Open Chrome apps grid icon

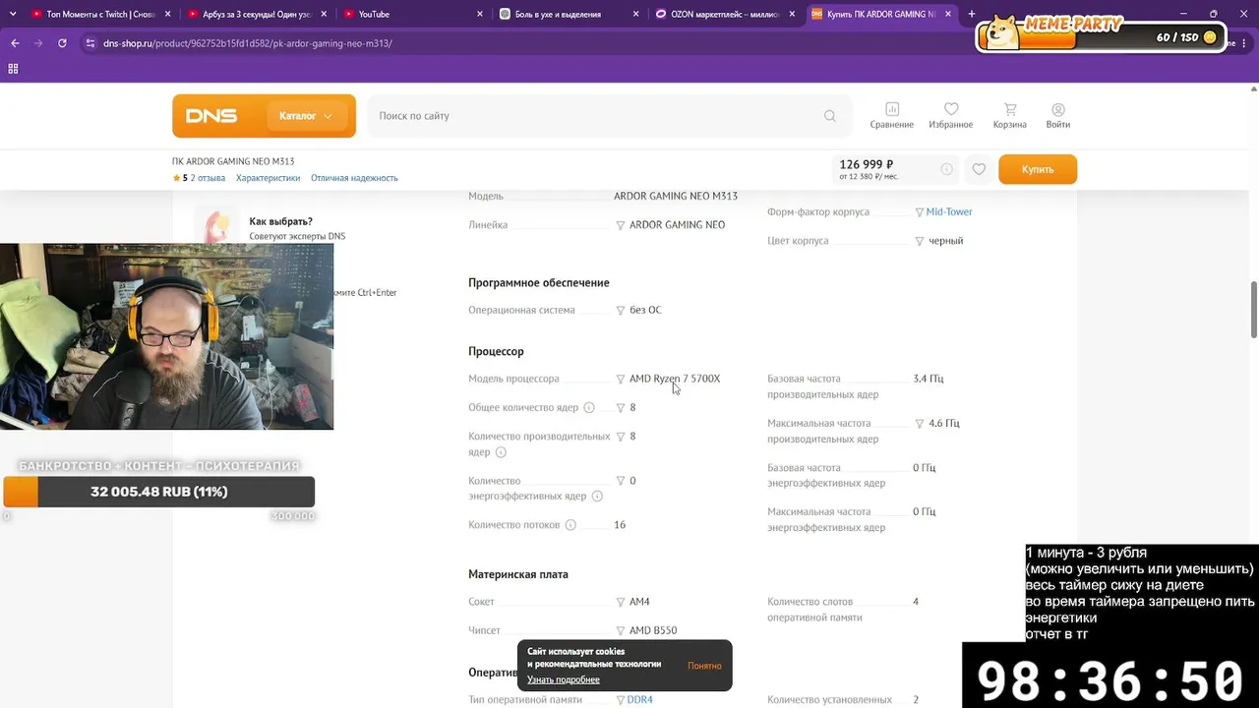[13, 69]
